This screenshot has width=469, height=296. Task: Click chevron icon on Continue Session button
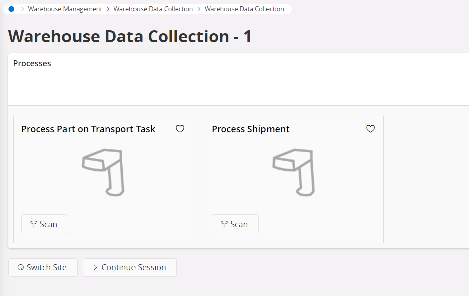[95, 268]
